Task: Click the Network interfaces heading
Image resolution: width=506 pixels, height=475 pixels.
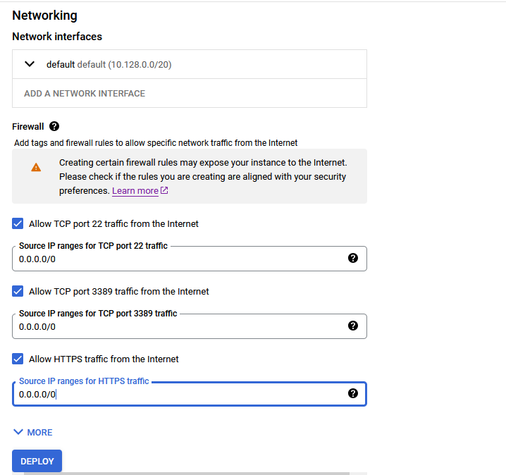Action: [57, 37]
